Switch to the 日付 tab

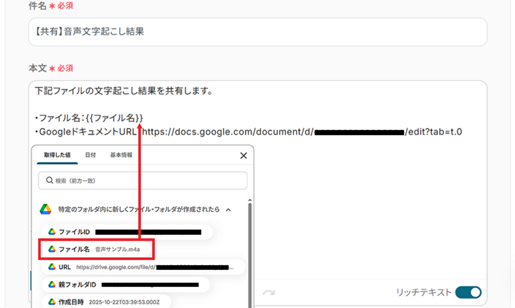pyautogui.click(x=90, y=155)
